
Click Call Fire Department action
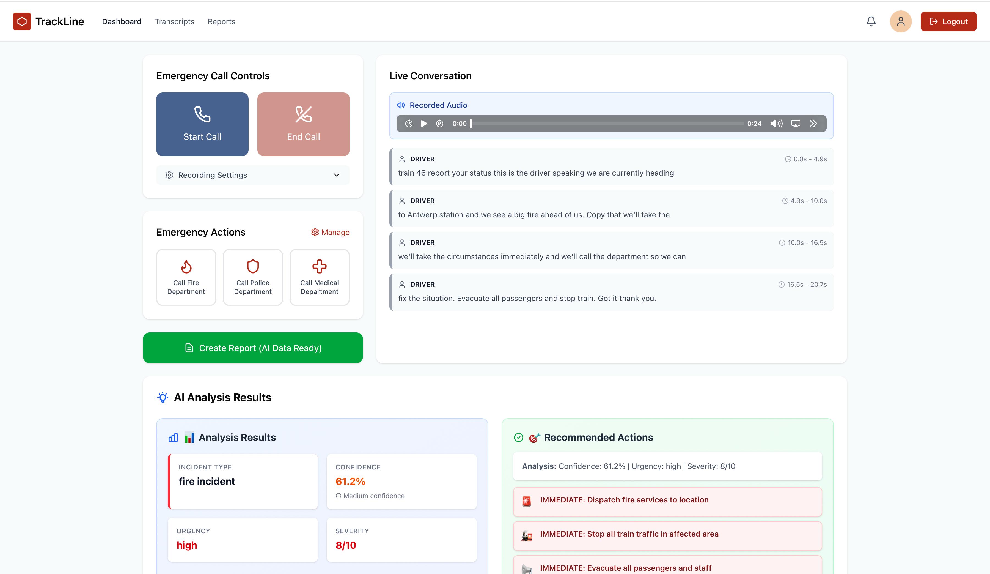[x=186, y=277]
